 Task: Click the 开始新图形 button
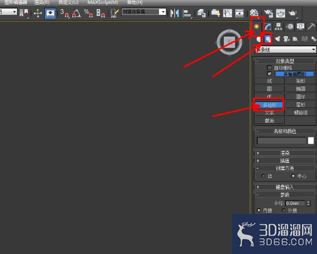294,74
